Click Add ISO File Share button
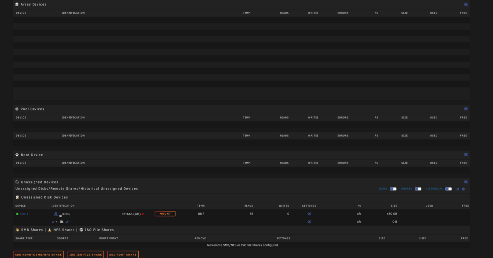Screen dimensions: 493x258 [85, 254]
